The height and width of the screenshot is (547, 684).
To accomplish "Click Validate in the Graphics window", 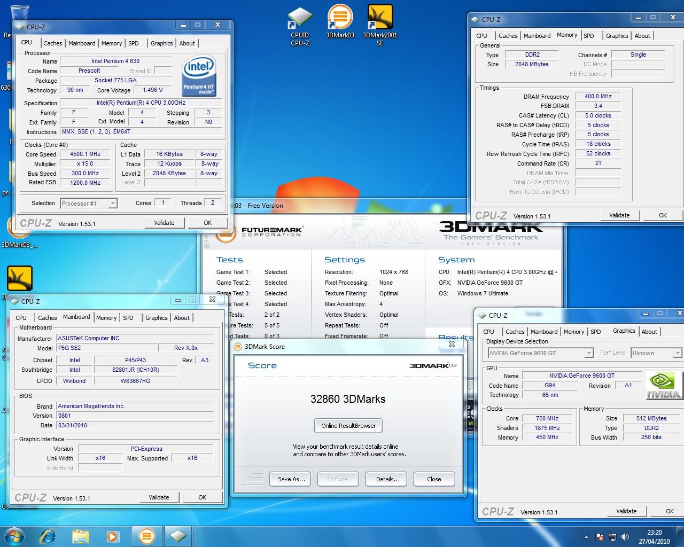I will pos(626,511).
